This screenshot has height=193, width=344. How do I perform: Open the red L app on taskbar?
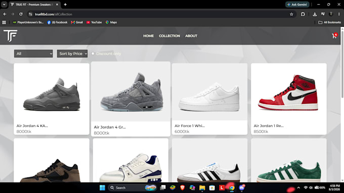point(222,187)
